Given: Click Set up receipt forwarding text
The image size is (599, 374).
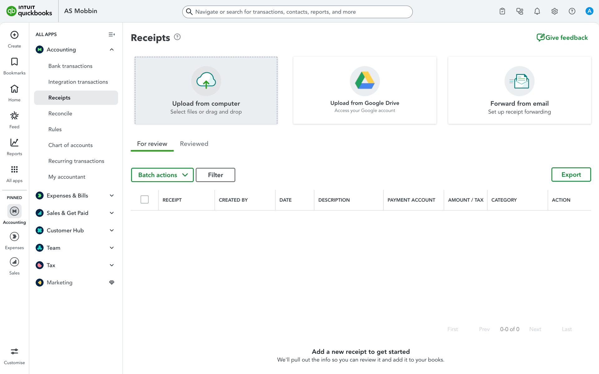Looking at the screenshot, I should tap(519, 112).
